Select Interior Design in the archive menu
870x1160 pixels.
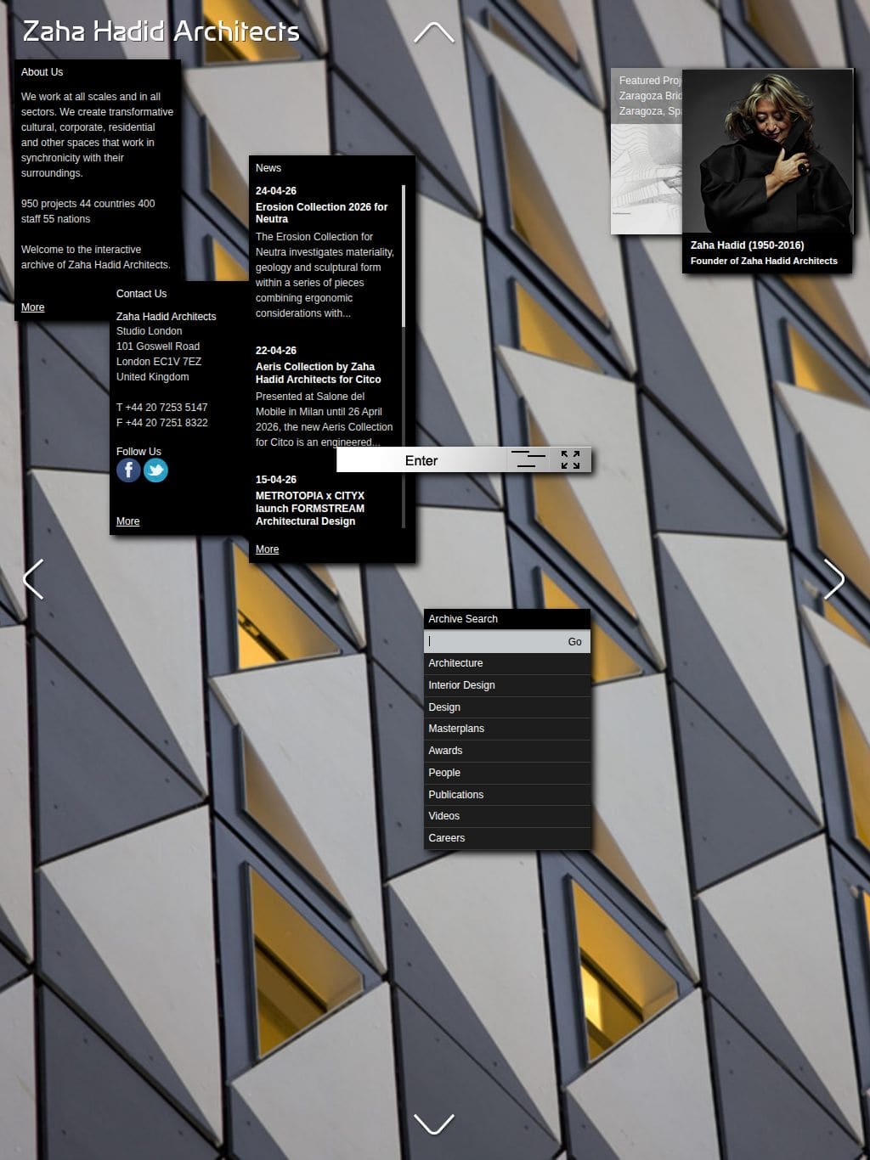coord(507,685)
